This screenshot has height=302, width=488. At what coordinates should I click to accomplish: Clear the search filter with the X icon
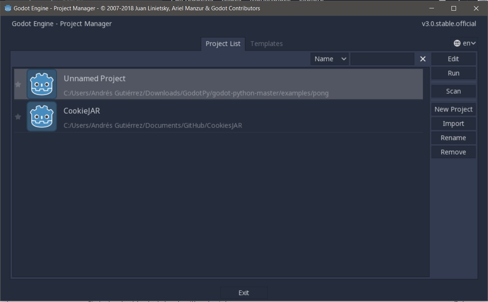click(423, 59)
